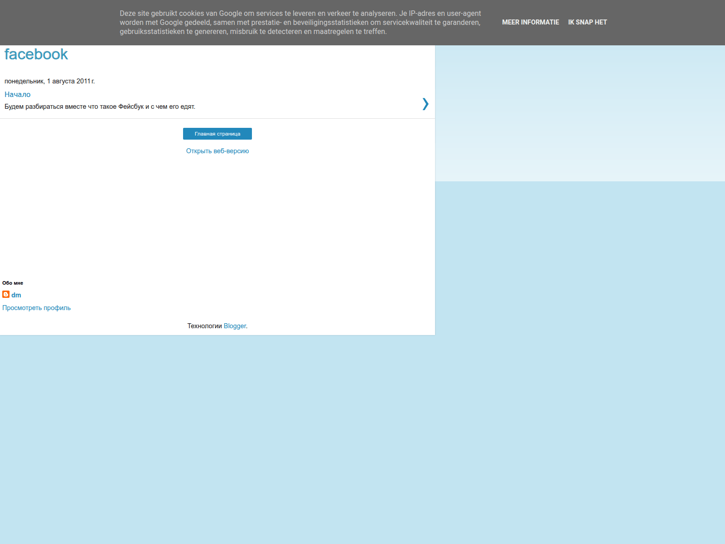Click the cookie notice text about Google
This screenshot has height=544, width=725.
(300, 23)
